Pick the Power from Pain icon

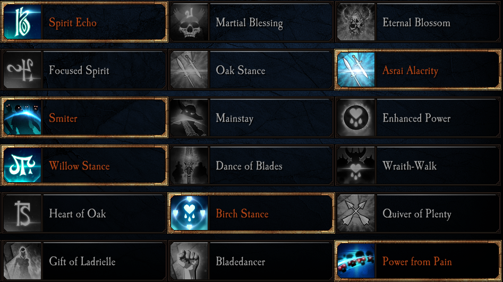coord(356,261)
